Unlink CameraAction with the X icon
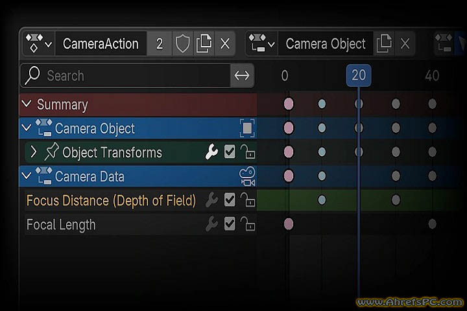This screenshot has height=311, width=467. point(225,44)
